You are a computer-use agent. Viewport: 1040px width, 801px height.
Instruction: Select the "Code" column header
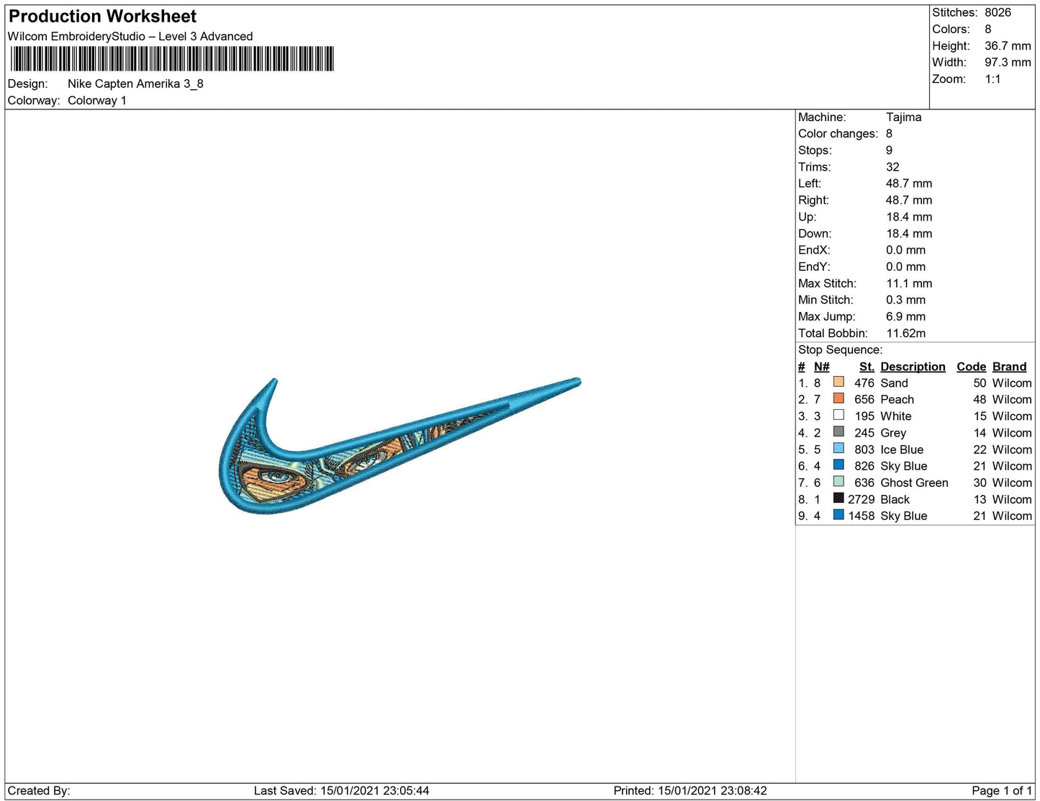[x=971, y=367]
